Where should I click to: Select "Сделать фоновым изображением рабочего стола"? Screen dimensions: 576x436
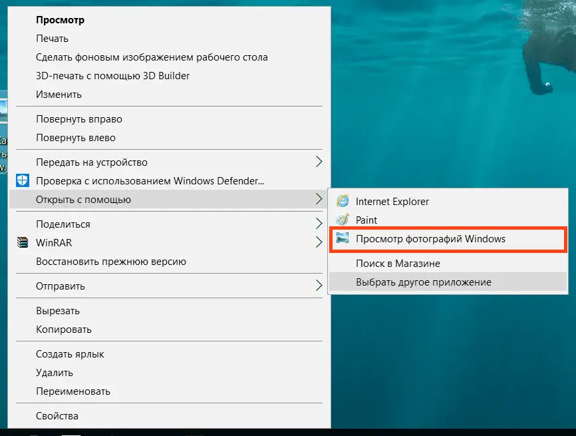[152, 57]
